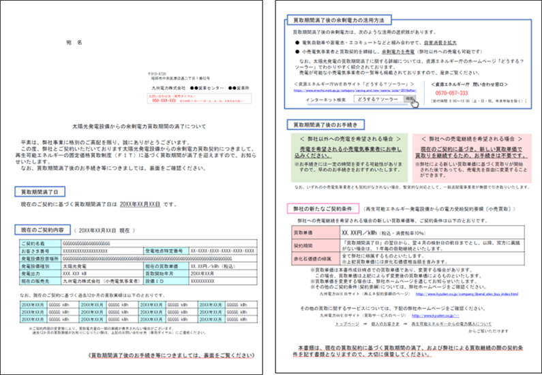This screenshot has height=375, width=542.
Task: Click the 契約期間 cell in pink table
Action: tap(316, 246)
